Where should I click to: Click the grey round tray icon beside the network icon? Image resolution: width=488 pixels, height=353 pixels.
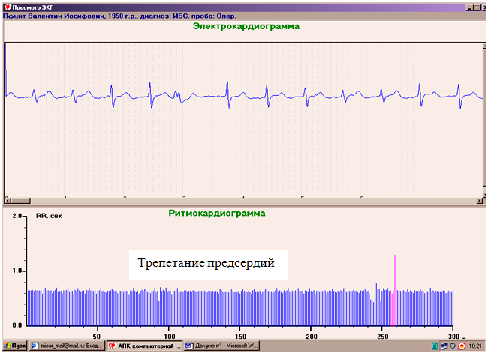coord(453,346)
